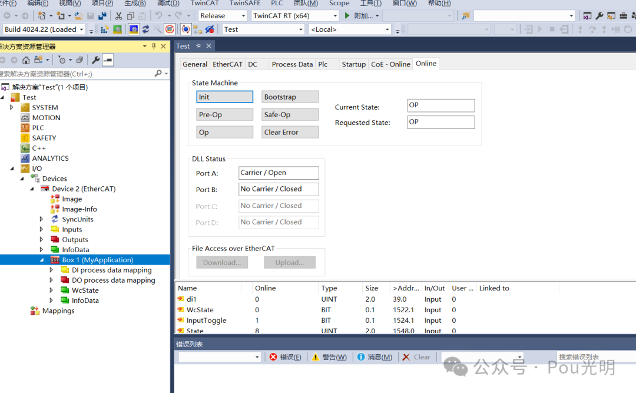
Task: Click the Pending Changes clock filter icon
Action: coord(62,60)
